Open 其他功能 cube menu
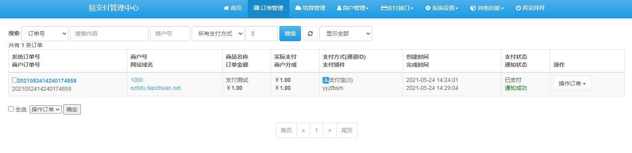Screen dimensions: 632x153 coord(487,8)
